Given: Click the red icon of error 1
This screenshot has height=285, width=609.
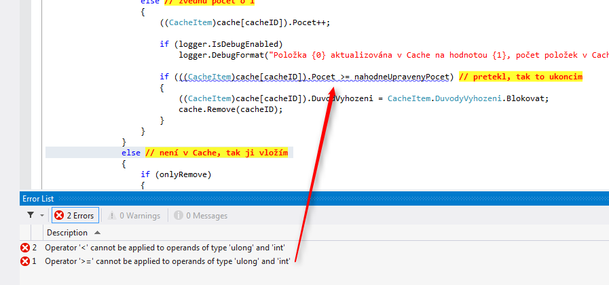Looking at the screenshot, I should (x=25, y=261).
